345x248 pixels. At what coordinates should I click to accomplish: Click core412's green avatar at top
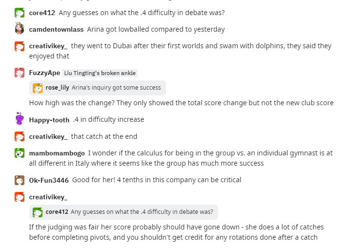point(20,13)
